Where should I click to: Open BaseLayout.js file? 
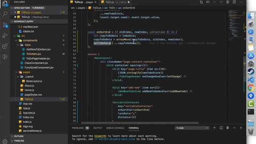(x=34, y=81)
